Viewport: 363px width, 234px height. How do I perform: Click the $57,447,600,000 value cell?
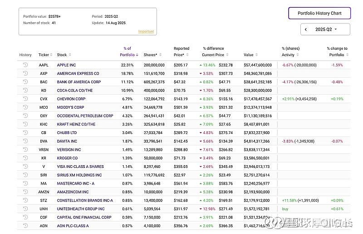tap(258, 65)
